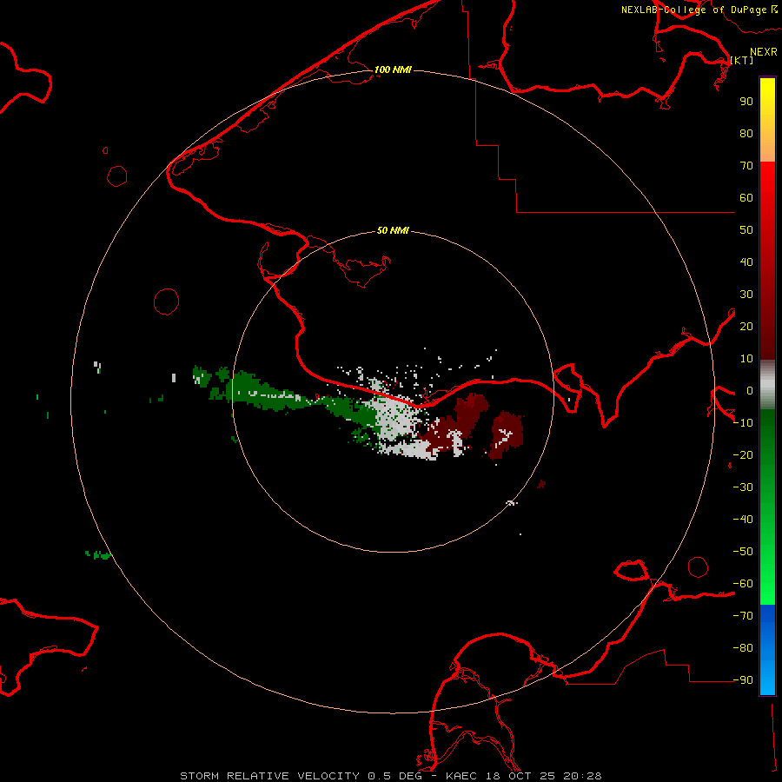The height and width of the screenshot is (782, 782).
Task: Click the -40 value on velocity scale
Action: (743, 520)
